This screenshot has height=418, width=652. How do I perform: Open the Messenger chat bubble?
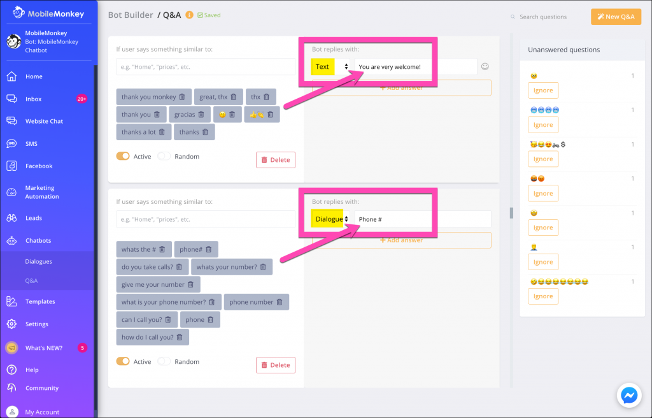click(628, 396)
